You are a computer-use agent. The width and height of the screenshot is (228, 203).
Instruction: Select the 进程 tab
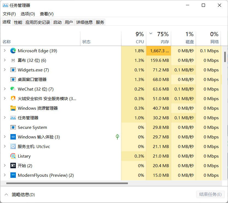[7, 22]
